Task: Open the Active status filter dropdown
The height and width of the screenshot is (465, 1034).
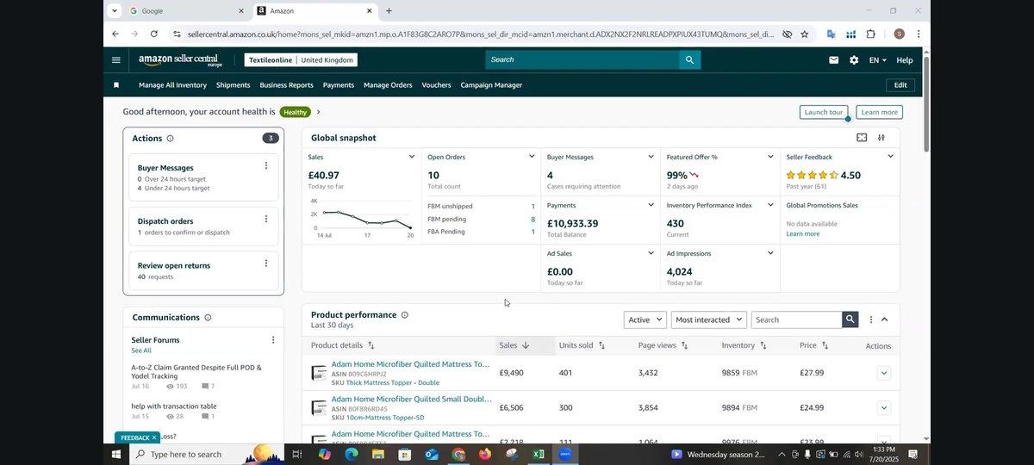Action: tap(645, 319)
